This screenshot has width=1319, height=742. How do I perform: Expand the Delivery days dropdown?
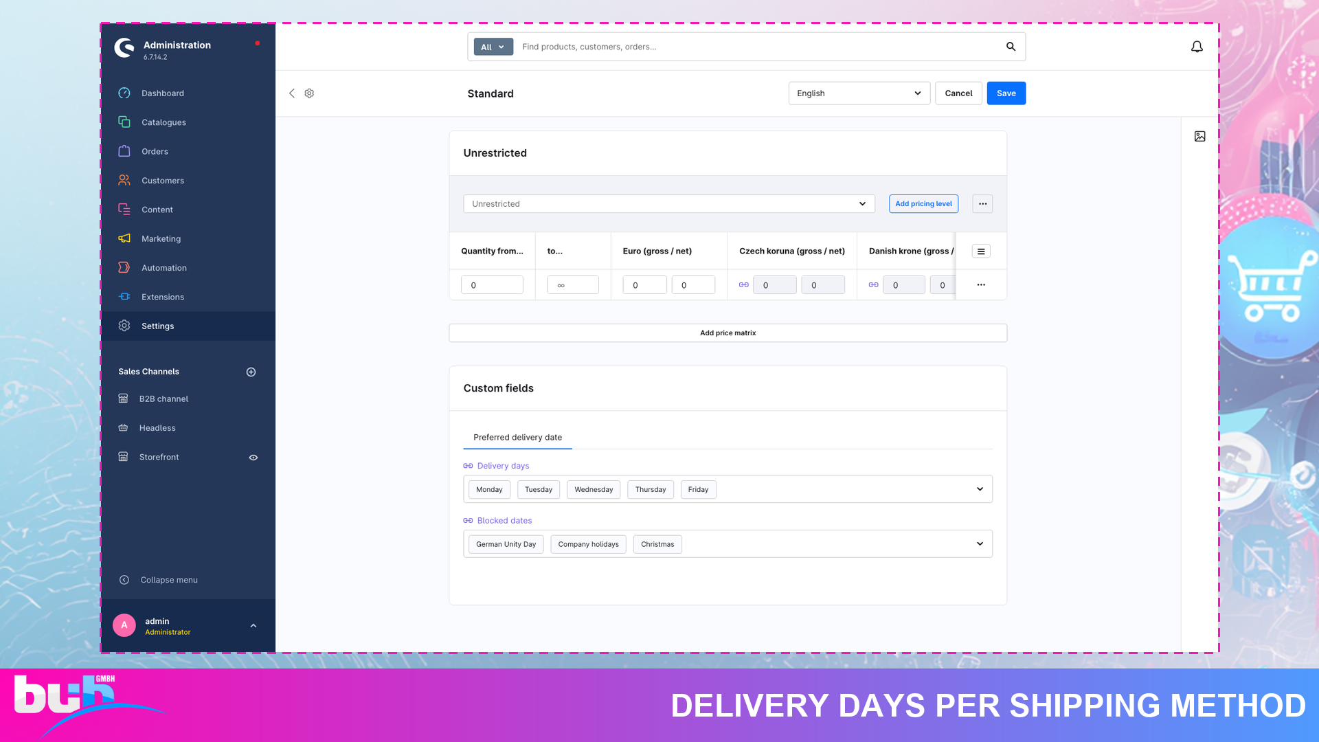click(x=980, y=489)
